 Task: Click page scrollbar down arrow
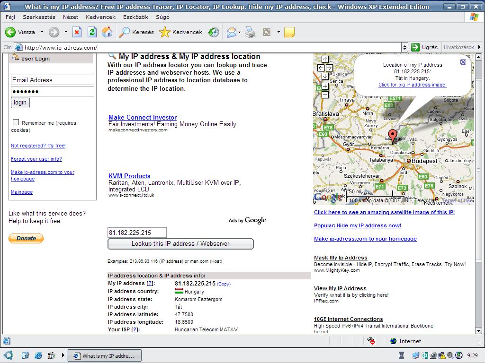[x=478, y=330]
